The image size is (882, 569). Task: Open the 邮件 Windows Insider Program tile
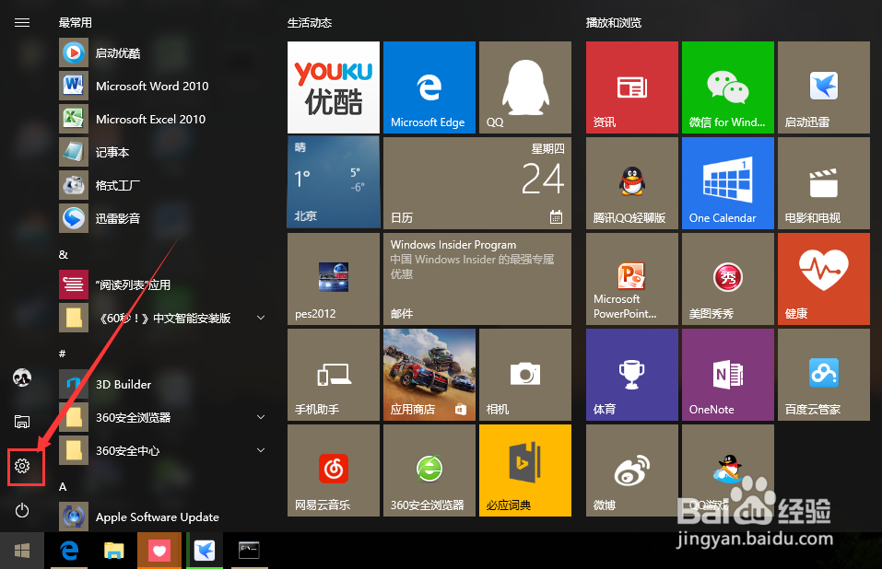coord(477,279)
